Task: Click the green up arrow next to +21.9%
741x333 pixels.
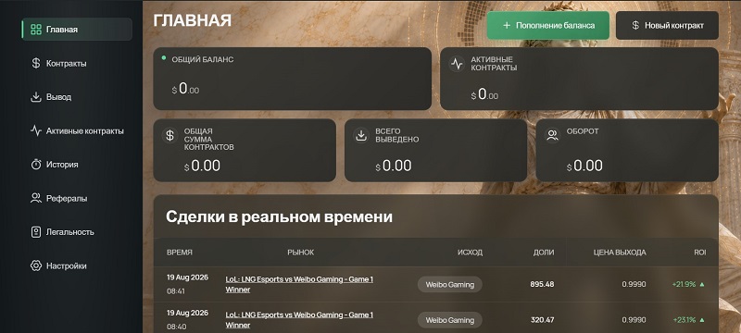Action: (x=702, y=284)
